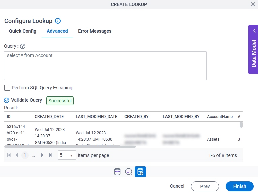Click the query search step icon
The height and width of the screenshot is (193, 258).
point(129,172)
